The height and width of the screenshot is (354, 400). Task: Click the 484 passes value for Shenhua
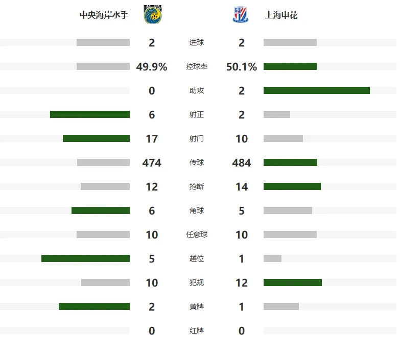[x=242, y=163]
